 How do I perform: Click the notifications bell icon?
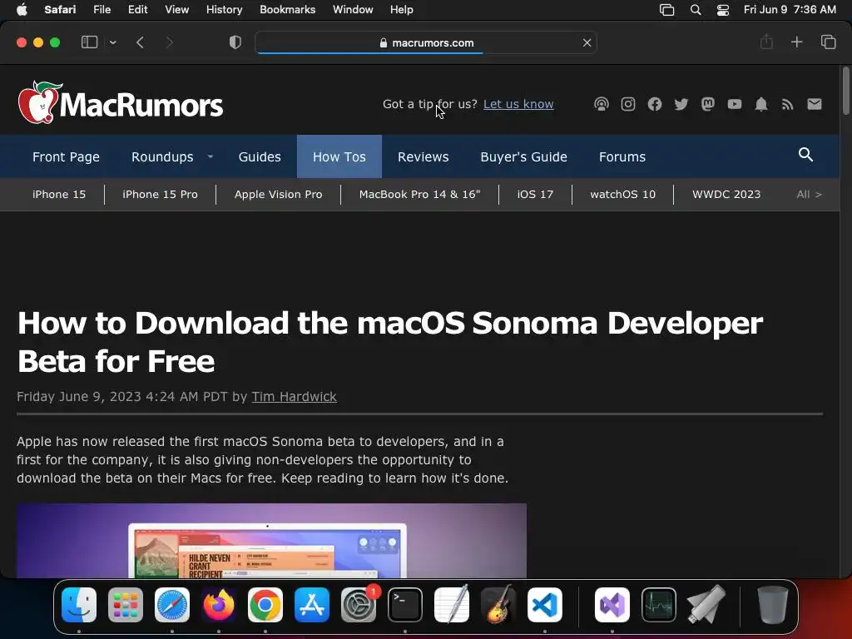point(760,104)
